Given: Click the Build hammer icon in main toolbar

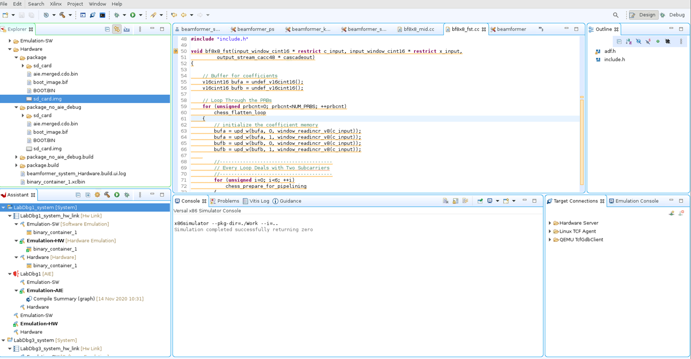Looking at the screenshot, I should click(62, 15).
